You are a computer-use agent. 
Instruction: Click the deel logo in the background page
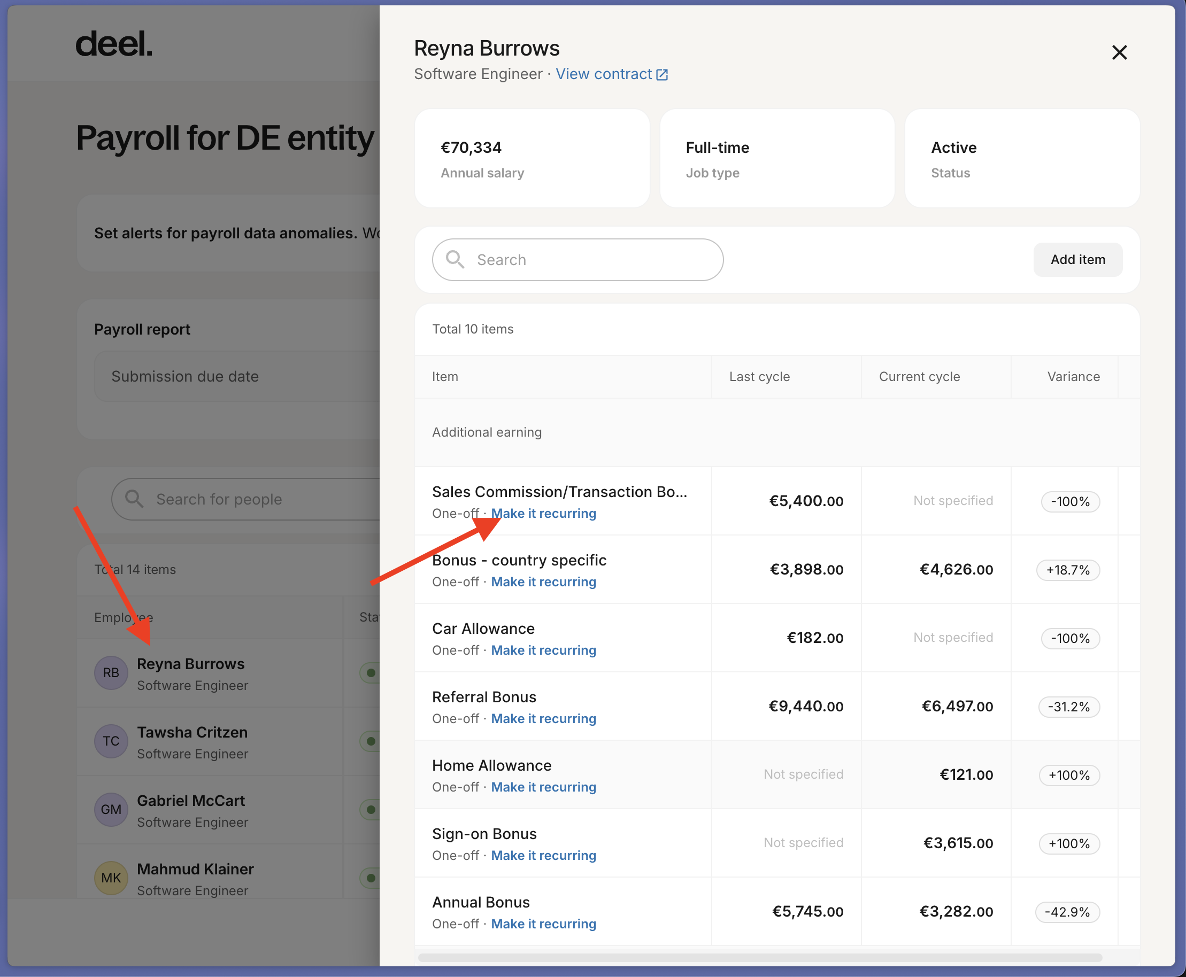pos(114,44)
